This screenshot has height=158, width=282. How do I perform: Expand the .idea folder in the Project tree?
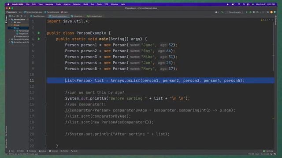(x=12, y=22)
